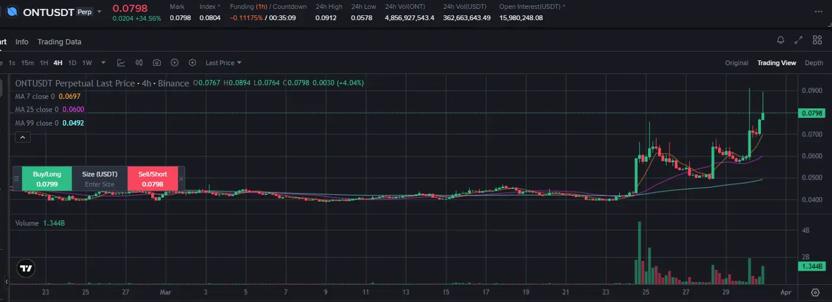Open the ONTUSDT pair selector arrow
Viewport: 832px width, 302px height.
tap(100, 11)
